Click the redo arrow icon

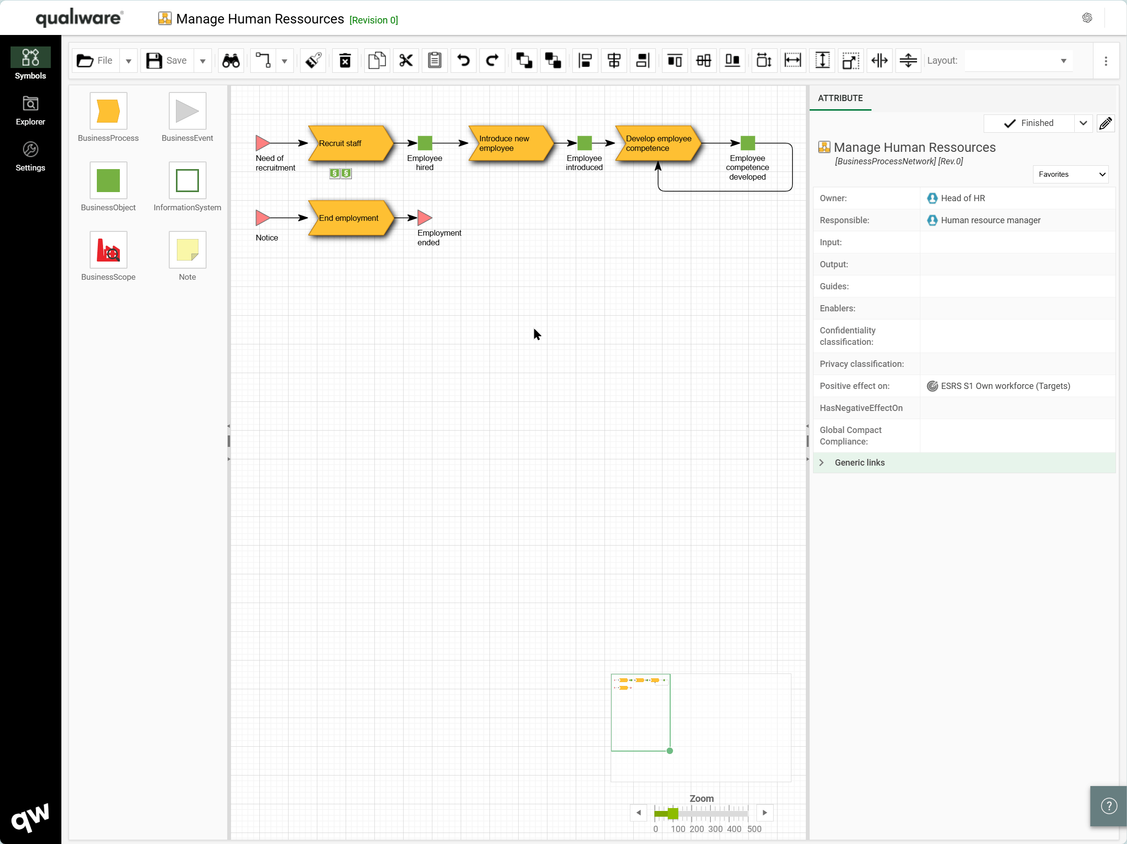492,60
